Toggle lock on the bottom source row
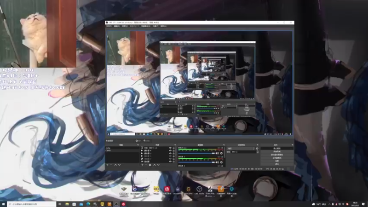Viewport: 368px width, 207px height. coord(174,161)
